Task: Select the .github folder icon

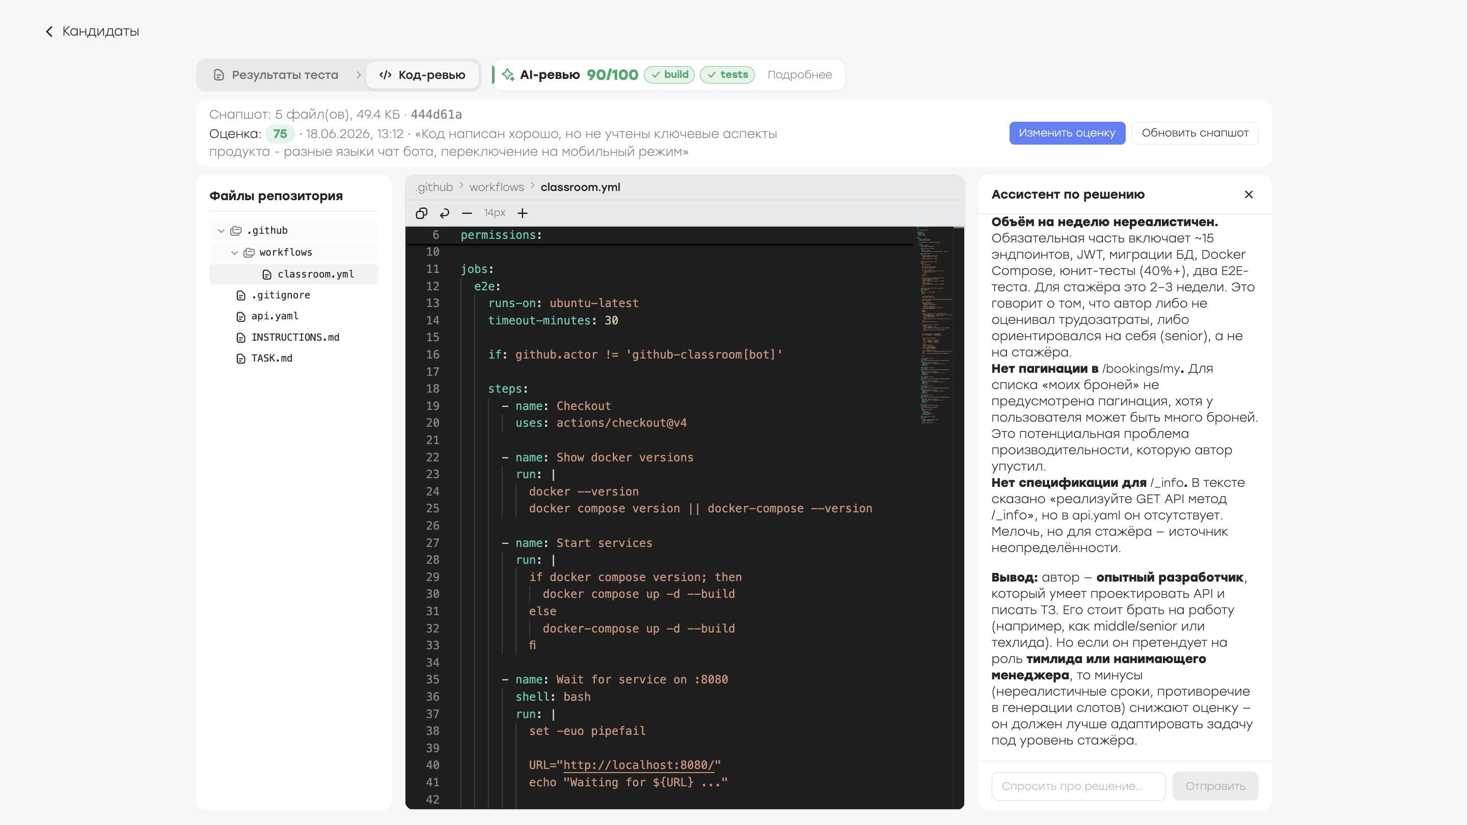Action: 236,231
